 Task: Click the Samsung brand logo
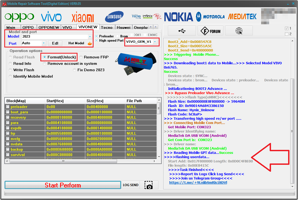pos(114,17)
